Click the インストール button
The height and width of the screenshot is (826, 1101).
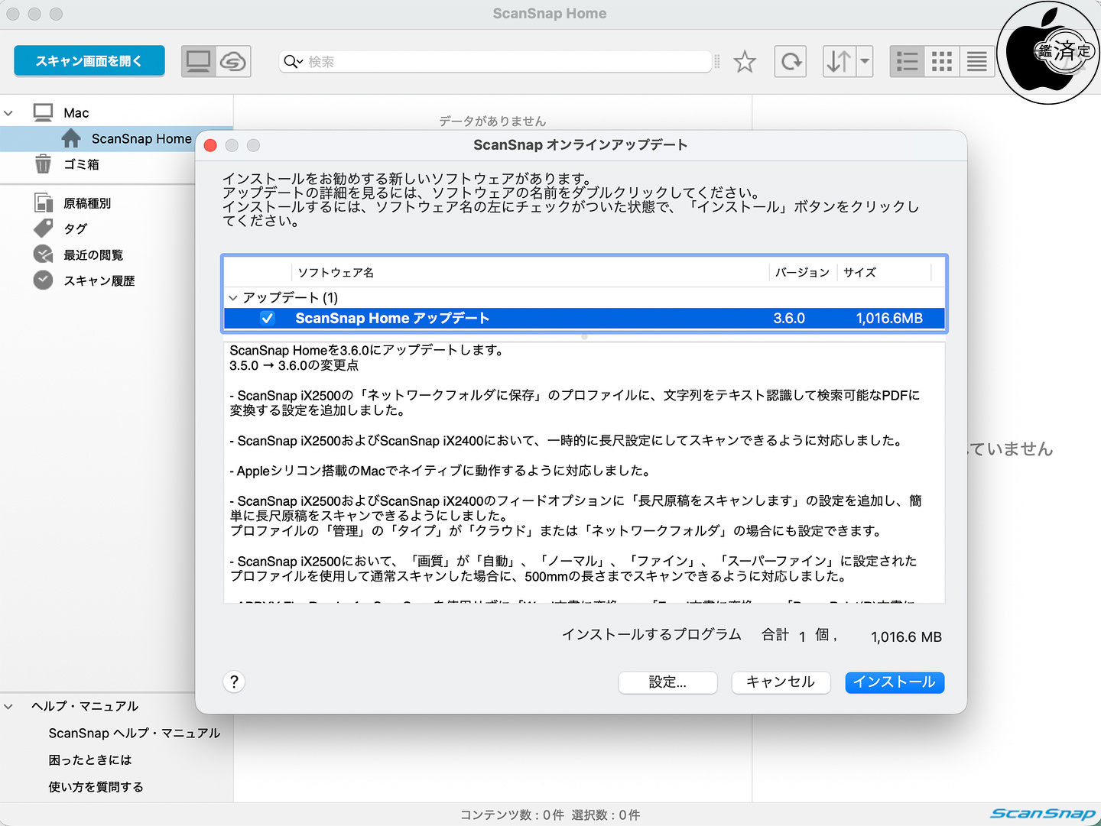[894, 682]
